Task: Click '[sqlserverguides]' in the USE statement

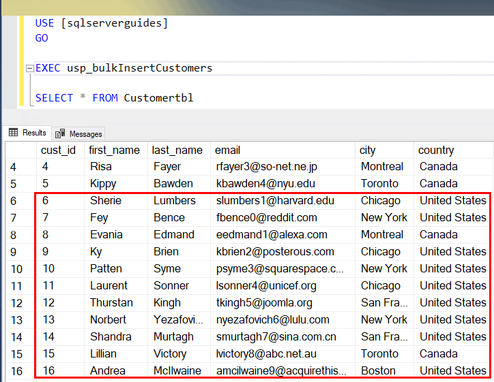Action: 114,23
